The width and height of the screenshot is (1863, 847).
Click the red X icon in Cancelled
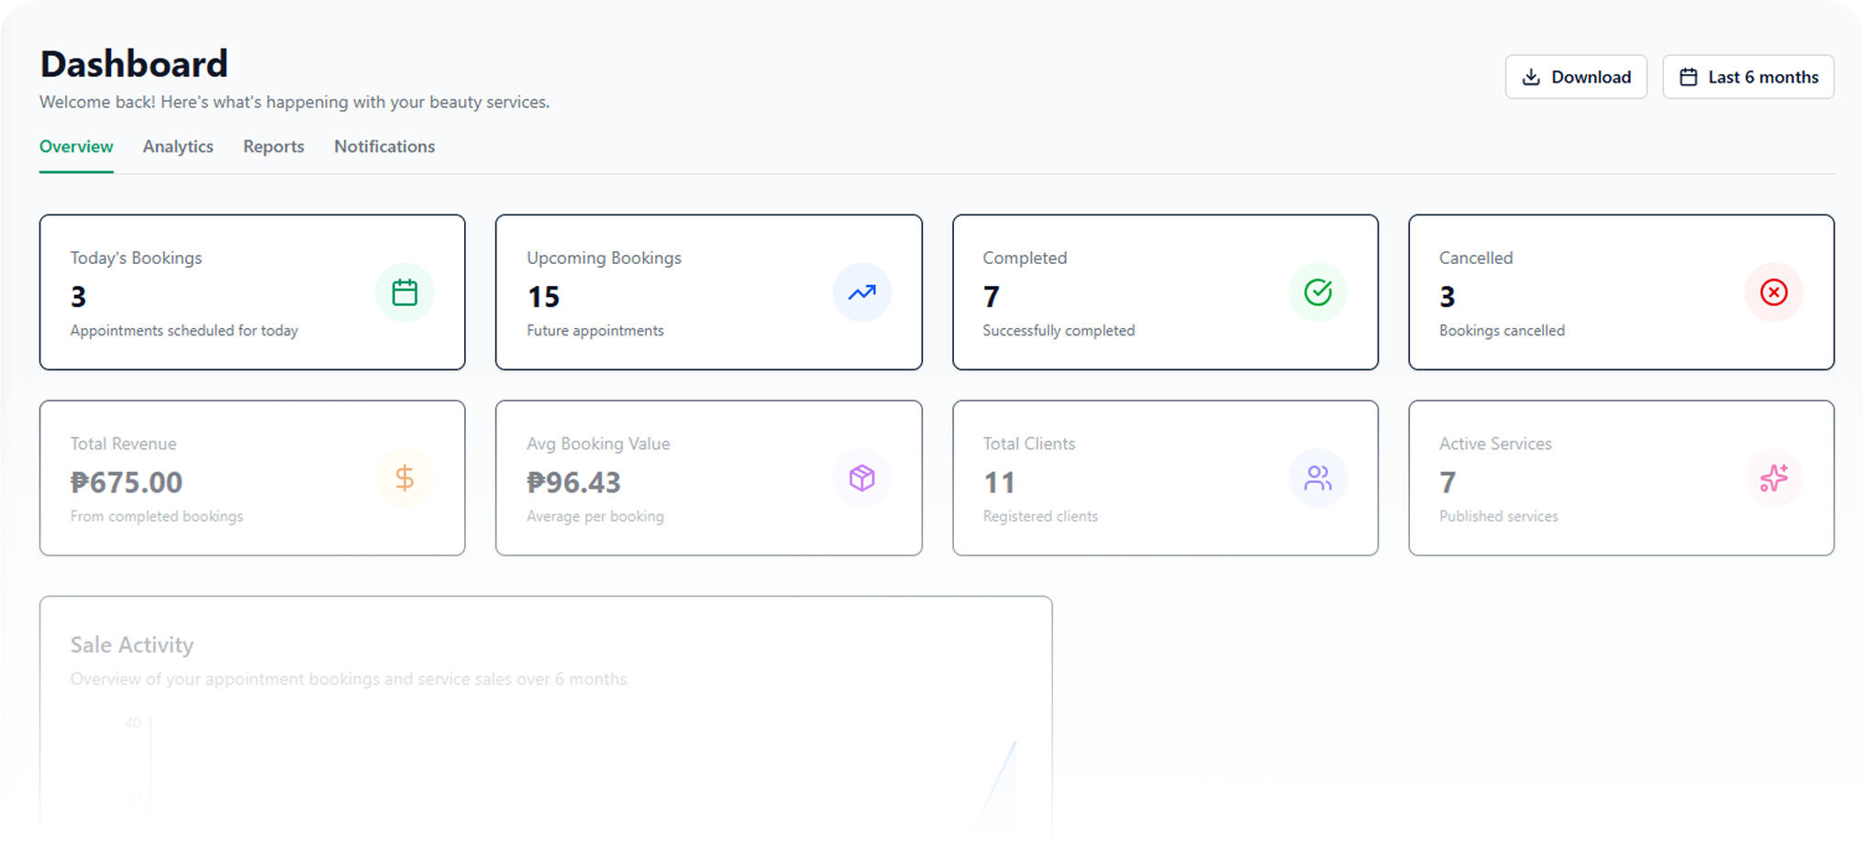coord(1773,292)
